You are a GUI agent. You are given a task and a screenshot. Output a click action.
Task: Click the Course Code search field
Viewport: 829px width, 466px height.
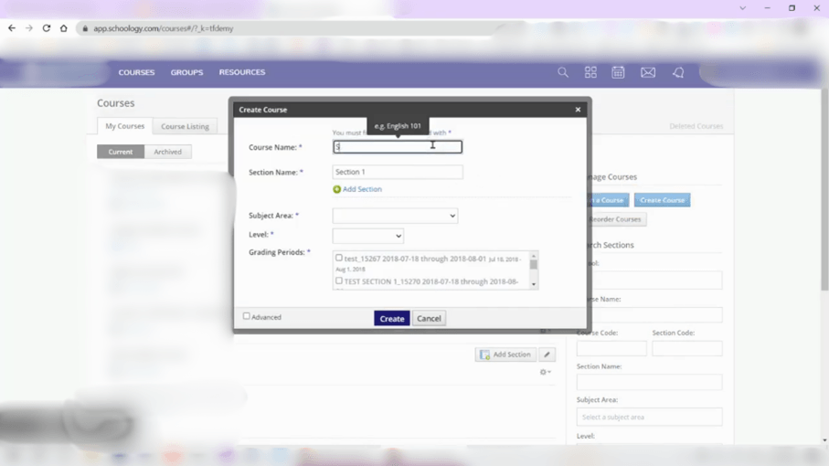pyautogui.click(x=611, y=349)
